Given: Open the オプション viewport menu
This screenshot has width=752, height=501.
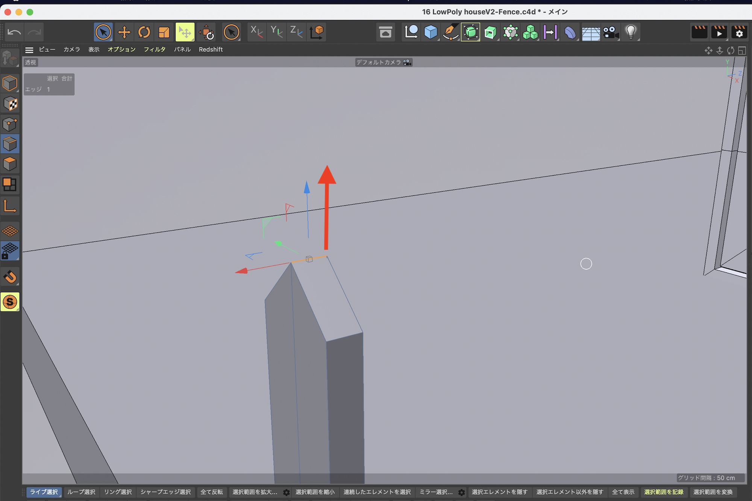Looking at the screenshot, I should click(121, 50).
